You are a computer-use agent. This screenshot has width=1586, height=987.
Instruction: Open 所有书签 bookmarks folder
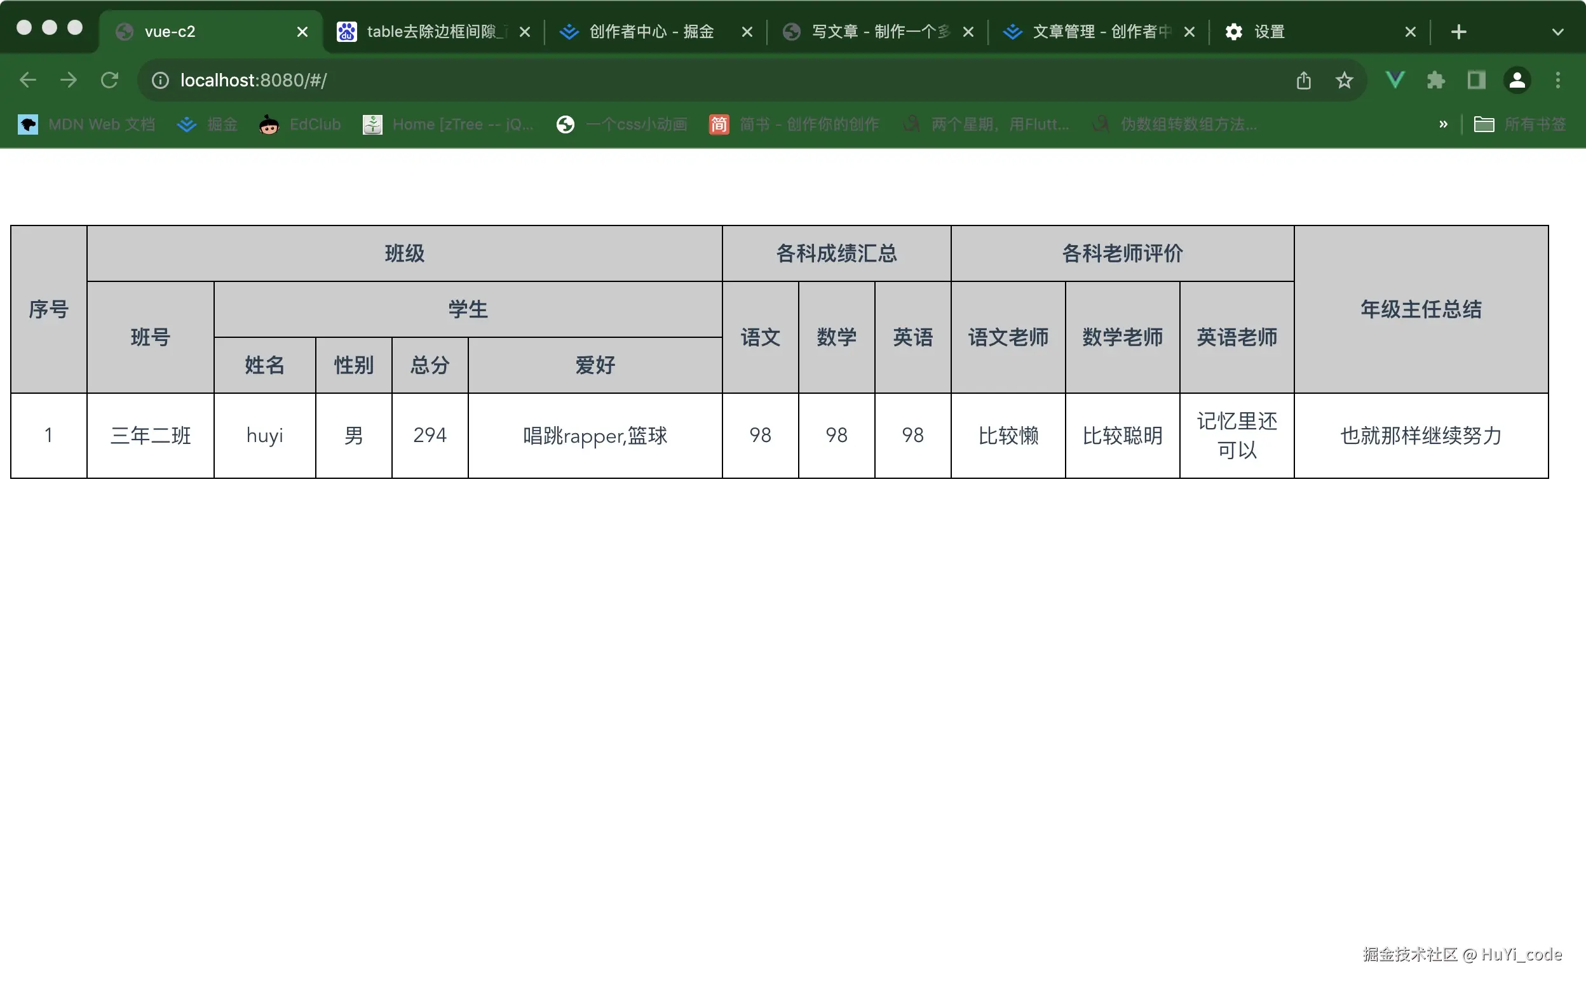pyautogui.click(x=1520, y=124)
